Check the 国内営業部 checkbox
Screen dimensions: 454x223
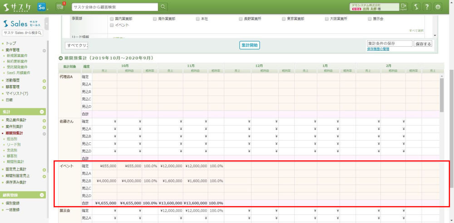coord(112,19)
